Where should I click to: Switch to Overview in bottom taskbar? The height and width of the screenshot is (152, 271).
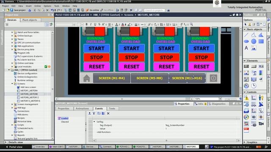[x=40, y=147]
